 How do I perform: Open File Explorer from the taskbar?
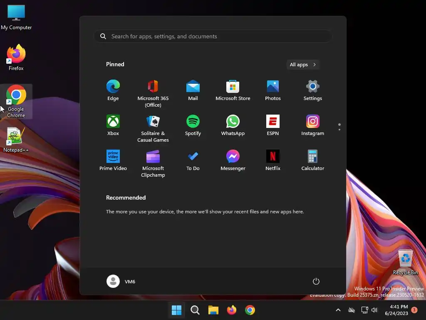click(x=213, y=310)
